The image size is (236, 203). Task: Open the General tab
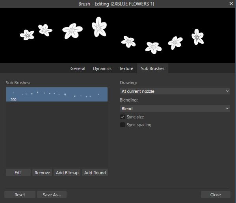coord(78,68)
